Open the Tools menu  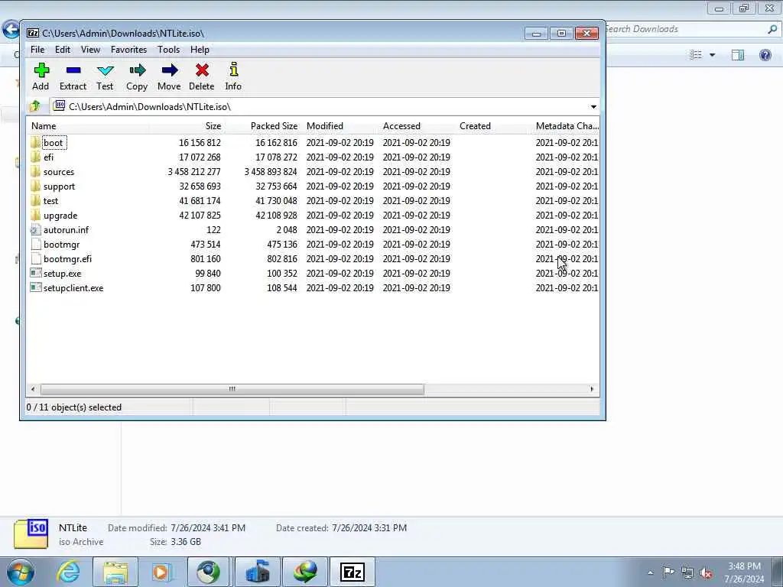tap(168, 50)
